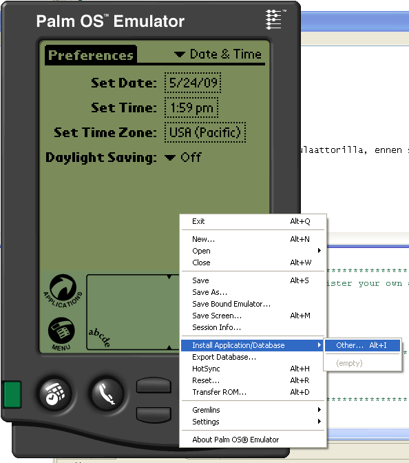Image resolution: width=409 pixels, height=463 pixels.
Task: Tap the Menu silkscreen icon
Action: point(61,333)
